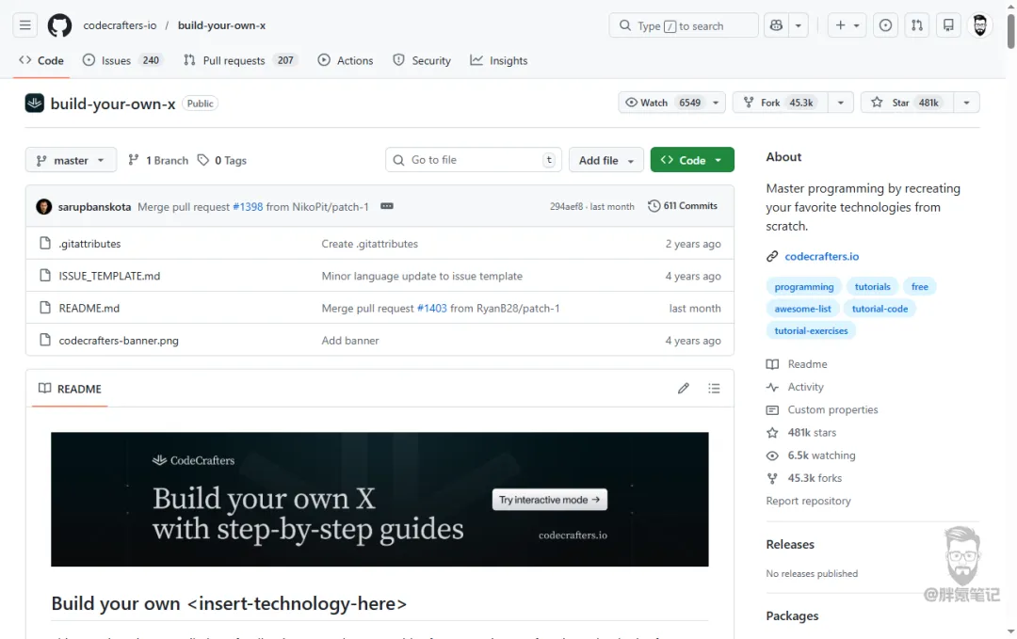
Task: Switch to the Actions tab
Action: pyautogui.click(x=346, y=60)
